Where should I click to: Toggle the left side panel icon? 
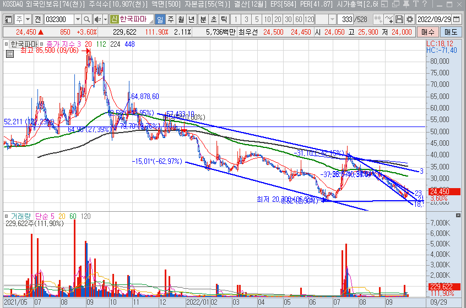(x=8, y=20)
